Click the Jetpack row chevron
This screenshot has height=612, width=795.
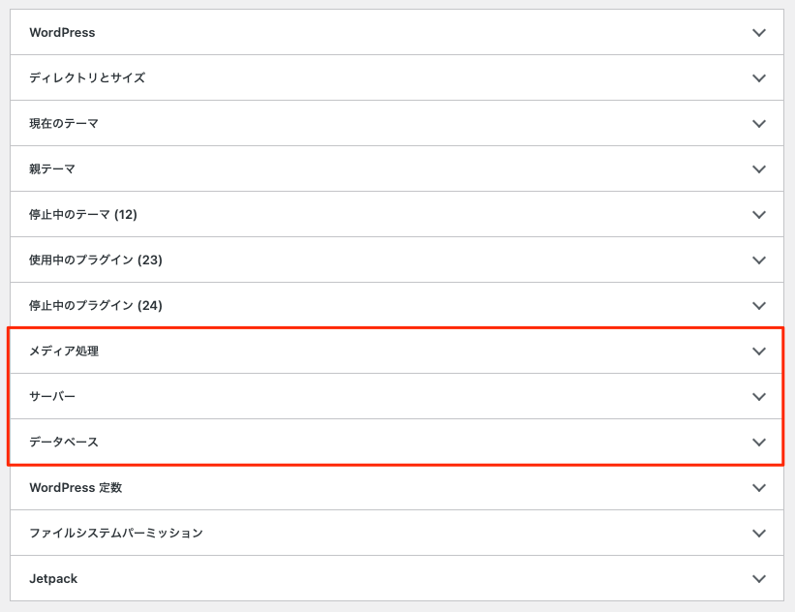[759, 579]
